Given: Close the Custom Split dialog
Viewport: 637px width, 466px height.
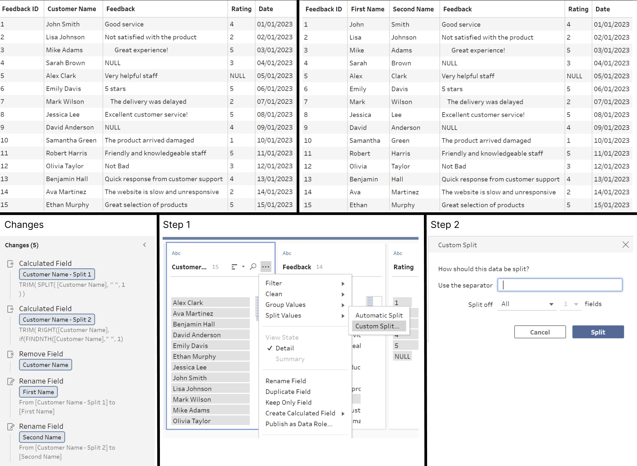Looking at the screenshot, I should pyautogui.click(x=625, y=245).
